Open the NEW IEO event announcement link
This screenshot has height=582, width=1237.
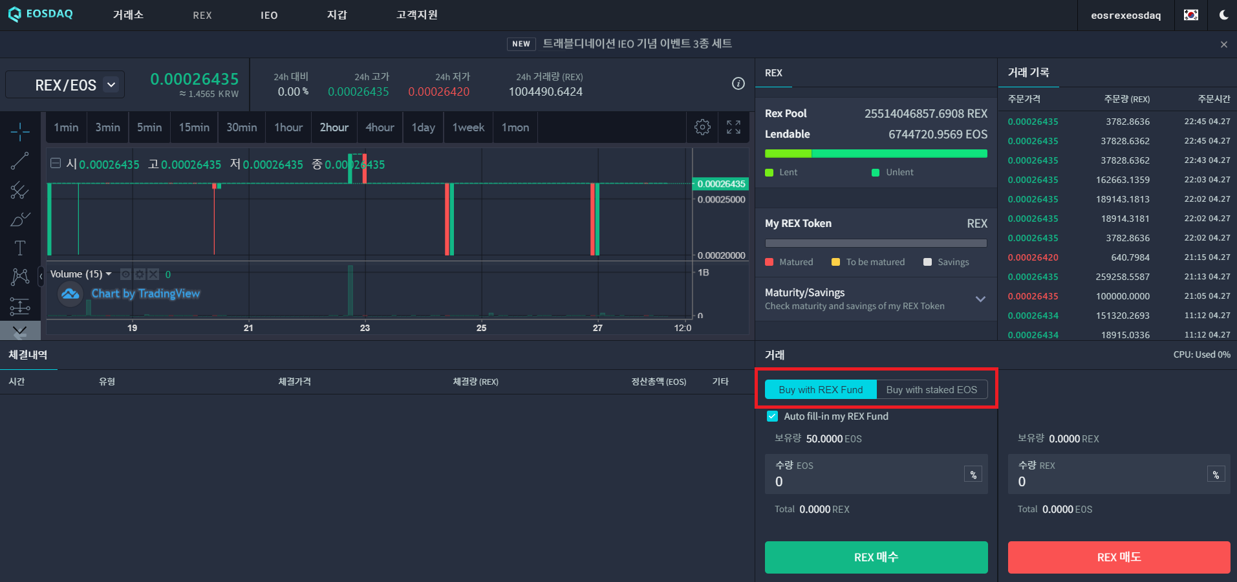[x=619, y=44]
